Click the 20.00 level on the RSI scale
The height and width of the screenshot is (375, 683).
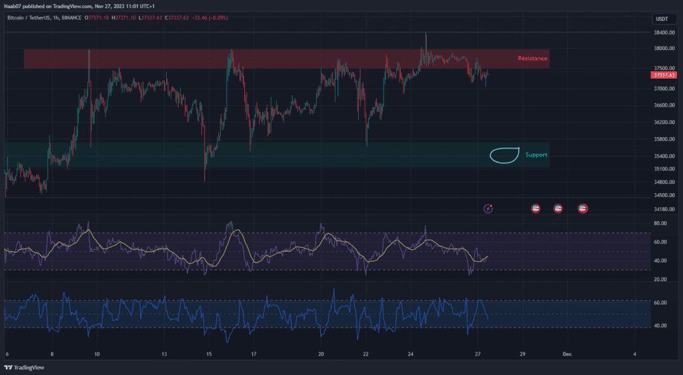tap(660, 279)
